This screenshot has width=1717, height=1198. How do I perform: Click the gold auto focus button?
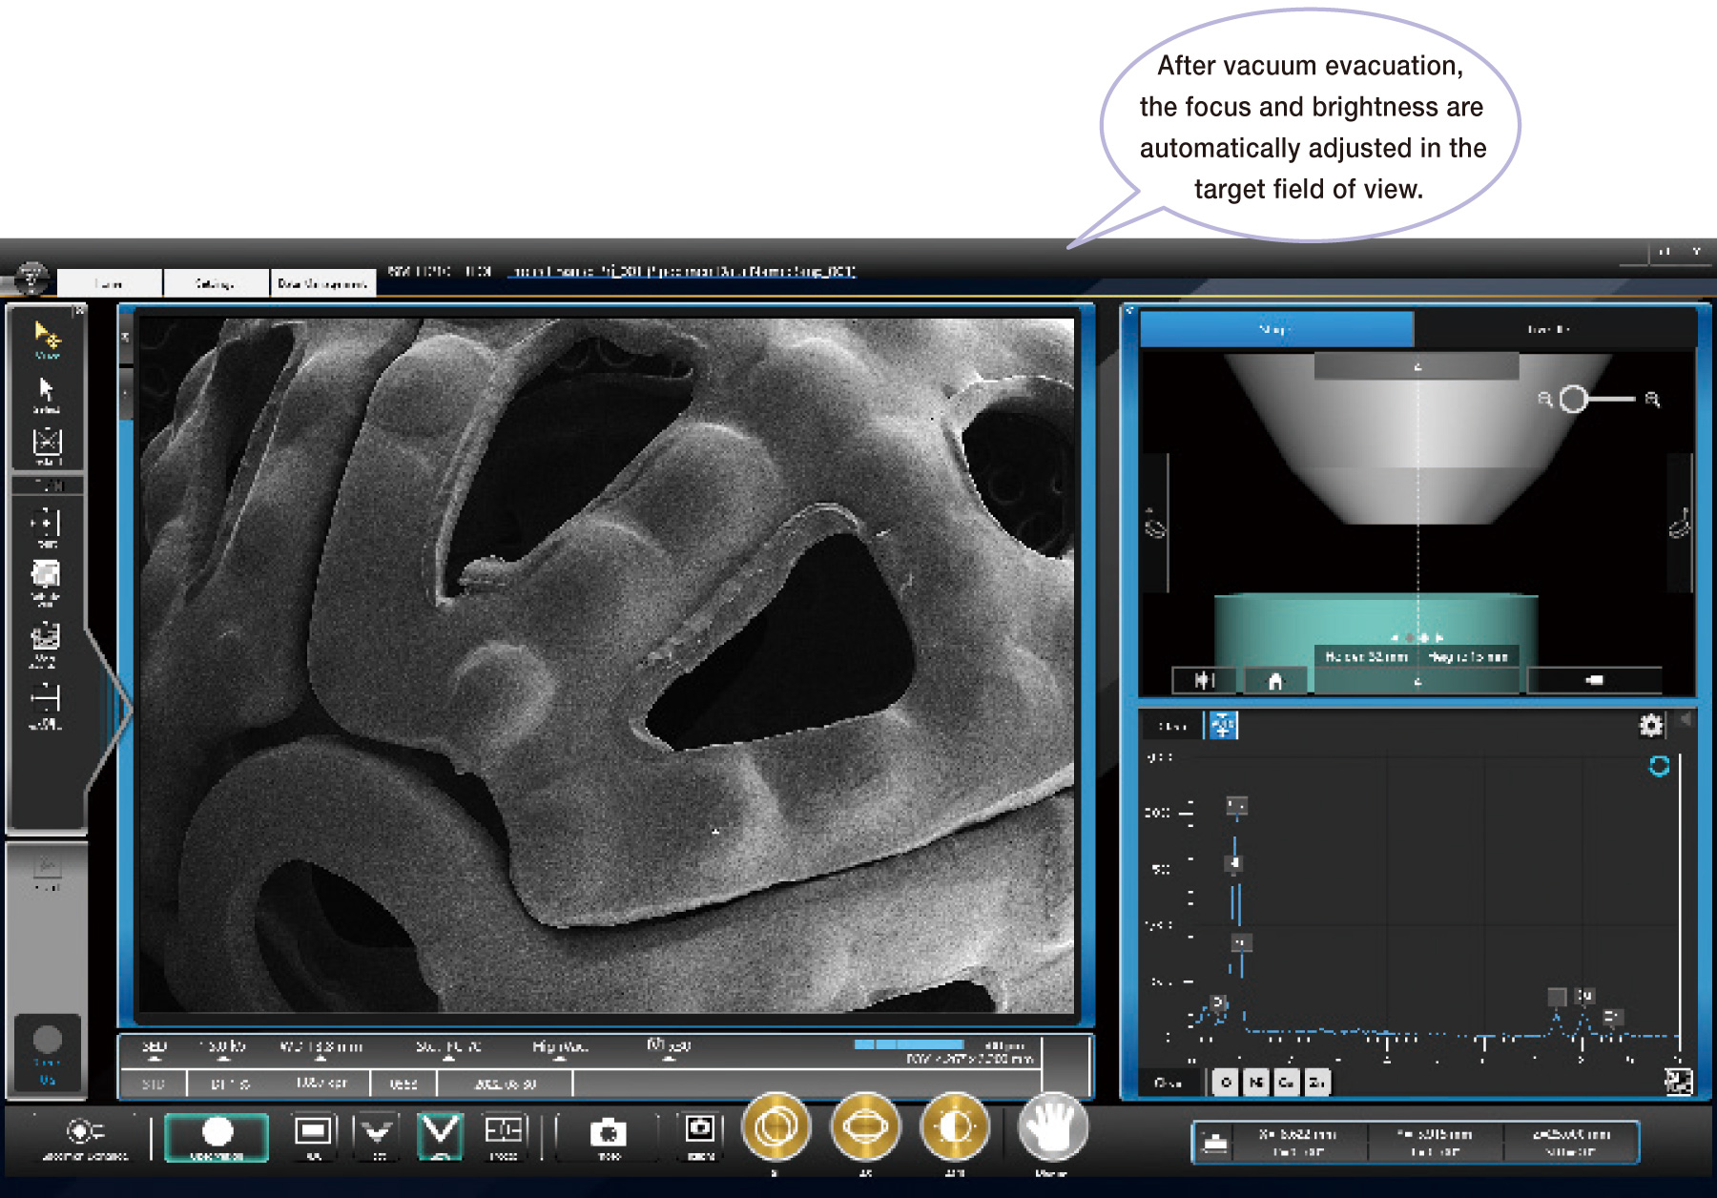776,1128
